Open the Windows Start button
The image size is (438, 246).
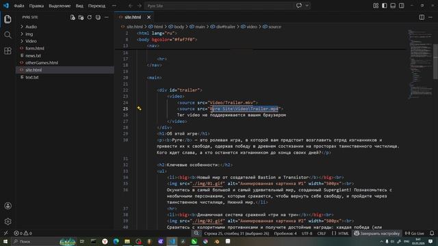coord(5,241)
